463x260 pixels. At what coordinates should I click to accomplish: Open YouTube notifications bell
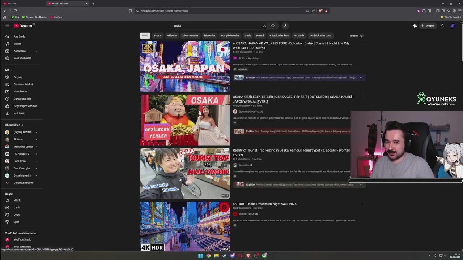pos(442,26)
